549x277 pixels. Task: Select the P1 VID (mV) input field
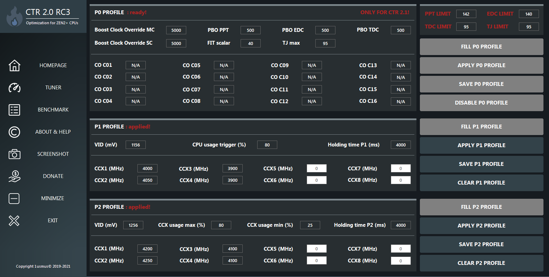(136, 145)
